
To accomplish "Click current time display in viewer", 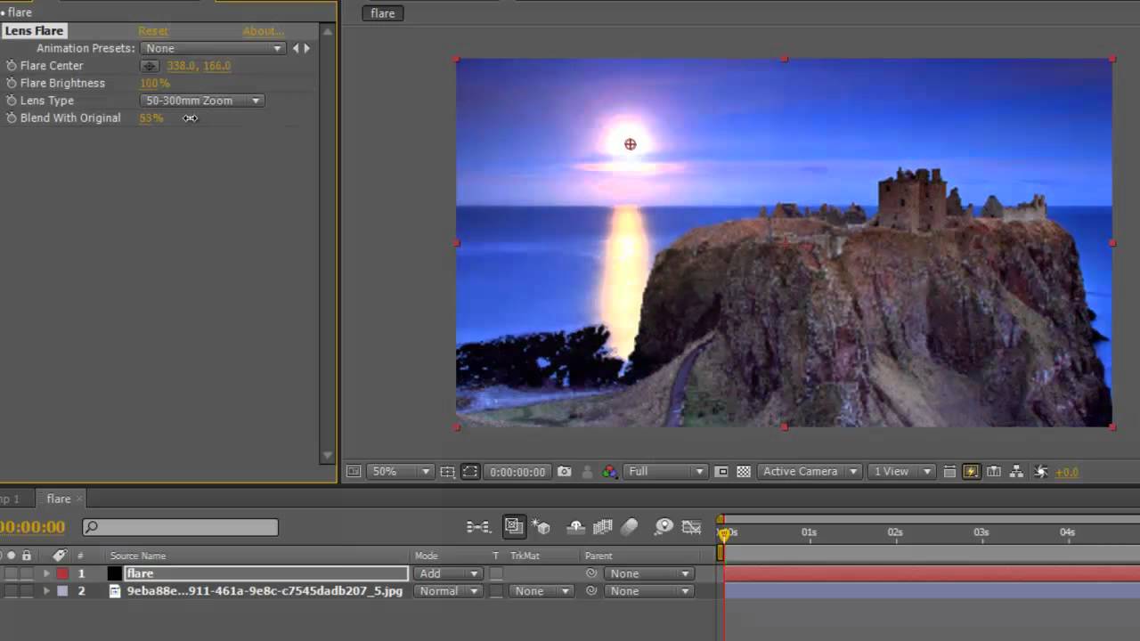I will (x=517, y=472).
